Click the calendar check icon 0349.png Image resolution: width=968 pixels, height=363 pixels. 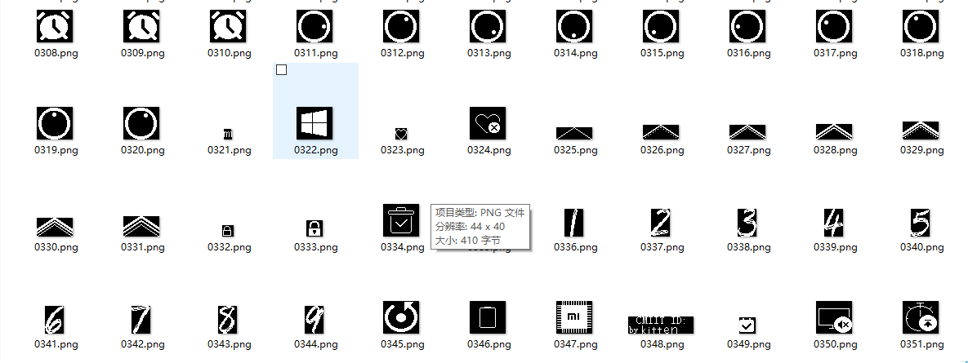click(747, 325)
